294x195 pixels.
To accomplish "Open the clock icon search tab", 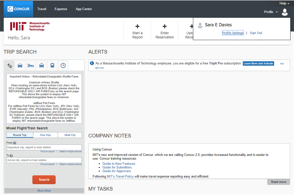I will click(x=63, y=66).
